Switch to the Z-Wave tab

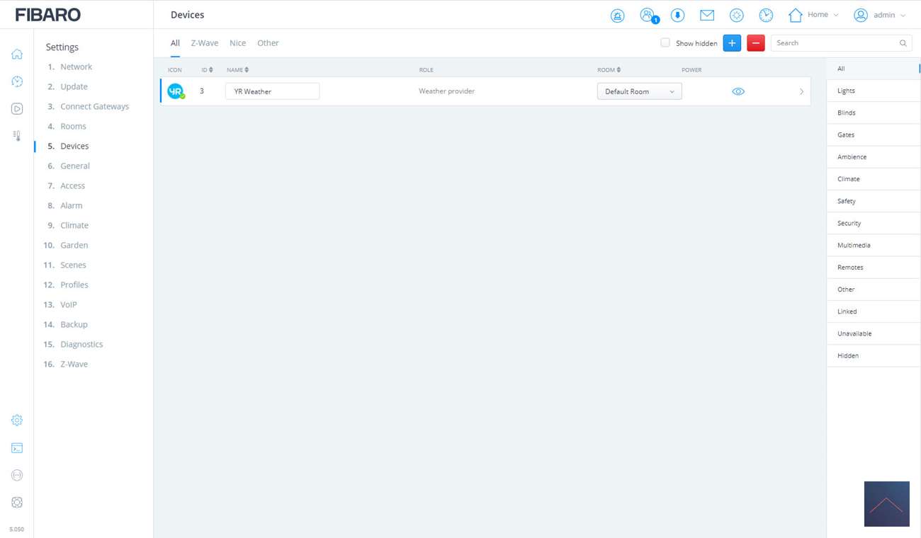pos(204,43)
